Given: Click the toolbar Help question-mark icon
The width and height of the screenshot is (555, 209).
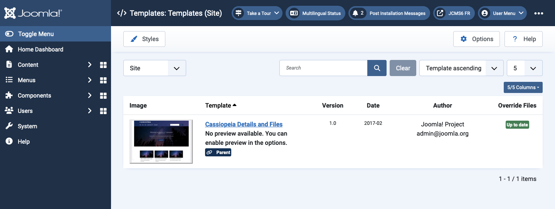Looking at the screenshot, I should (x=515, y=39).
